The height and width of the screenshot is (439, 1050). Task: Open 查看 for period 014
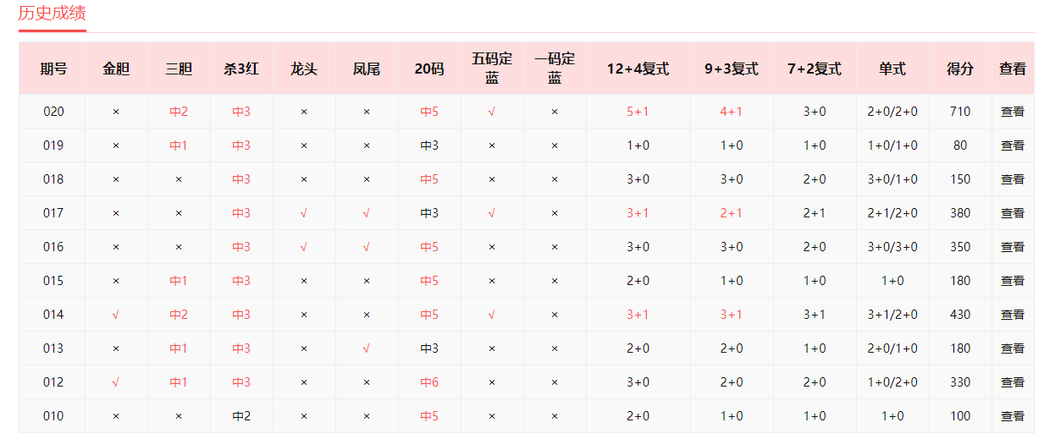click(x=1012, y=315)
